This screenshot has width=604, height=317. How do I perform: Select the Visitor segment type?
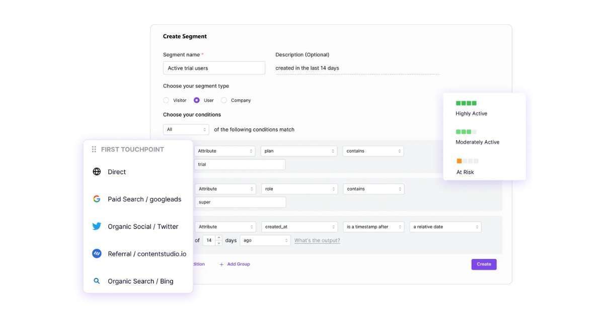click(x=166, y=100)
